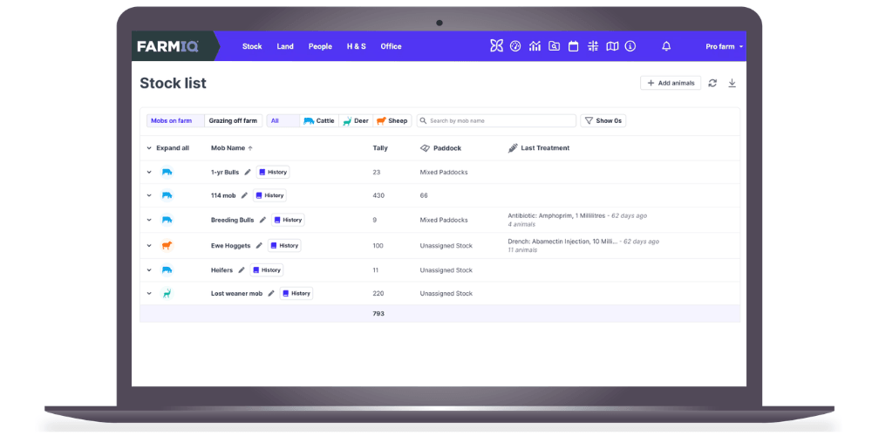The height and width of the screenshot is (436, 872).
Task: Open the bar chart reports icon
Action: pos(535,46)
